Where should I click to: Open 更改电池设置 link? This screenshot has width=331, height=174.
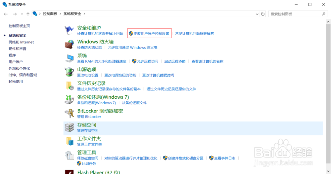(88, 75)
